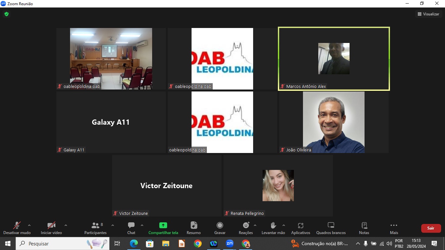This screenshot has height=250, width=445.
Task: Open the Windows notification center icon
Action: 434,243
